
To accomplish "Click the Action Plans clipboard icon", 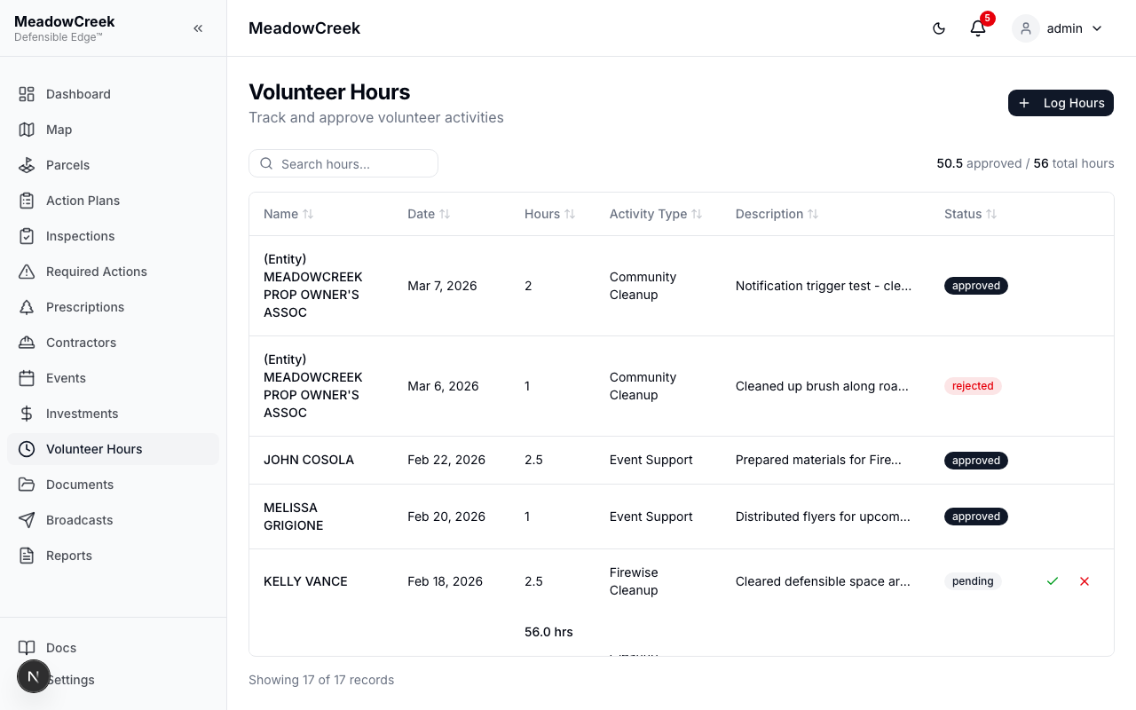I will (27, 201).
